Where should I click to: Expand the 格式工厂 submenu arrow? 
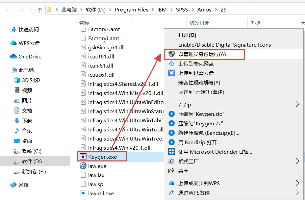(x=297, y=161)
